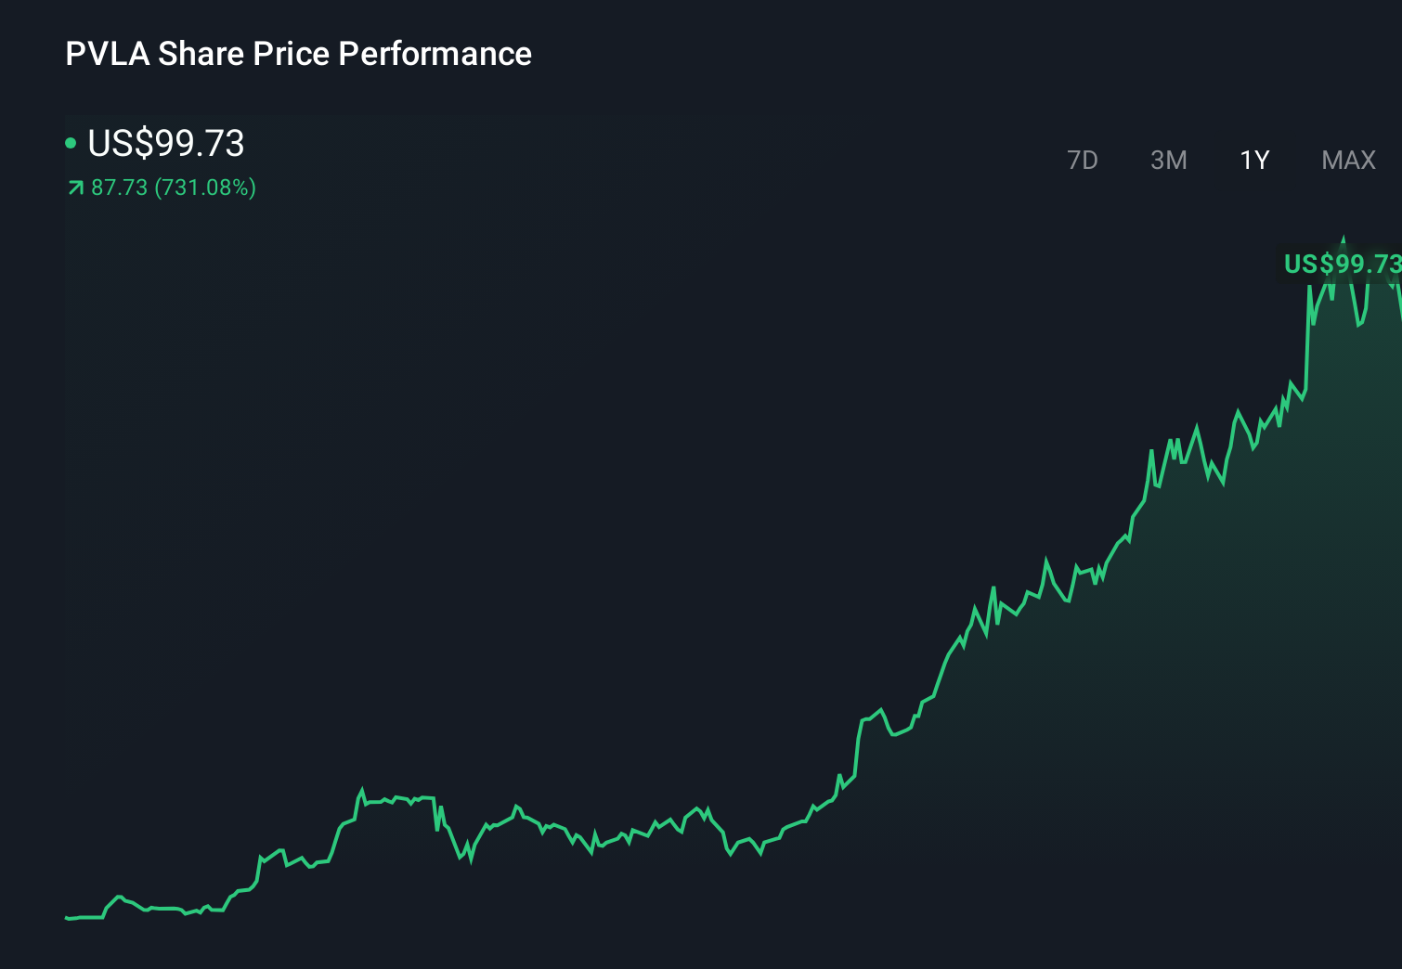Open the MAX time range view
The width and height of the screenshot is (1402, 969).
point(1347,160)
